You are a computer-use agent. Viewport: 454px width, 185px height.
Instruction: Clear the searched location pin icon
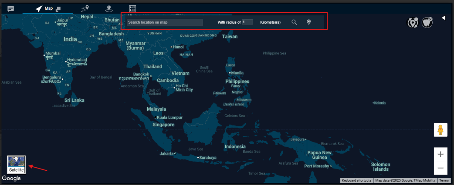309,22
